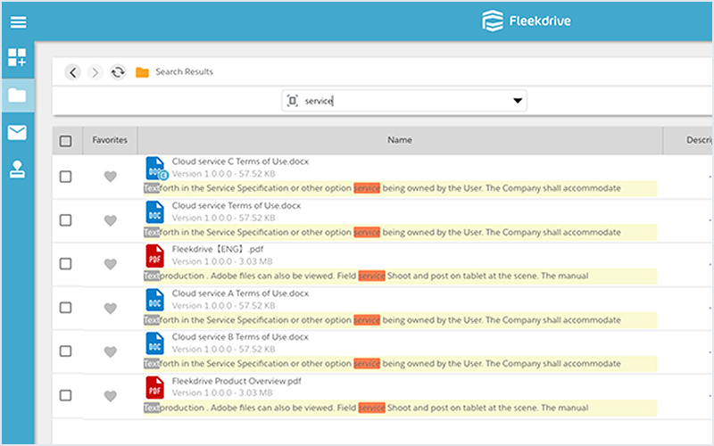Open the add-apps grid sidebar icon

coord(17,58)
